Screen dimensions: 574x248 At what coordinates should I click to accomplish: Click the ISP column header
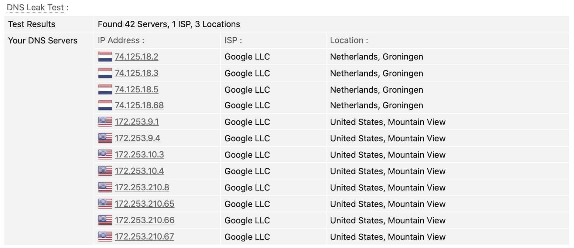tap(233, 40)
